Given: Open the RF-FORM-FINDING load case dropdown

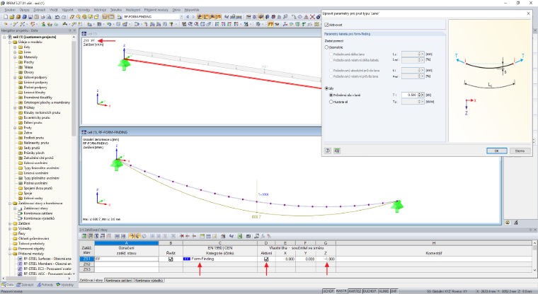Looking at the screenshot, I should coord(181,17).
